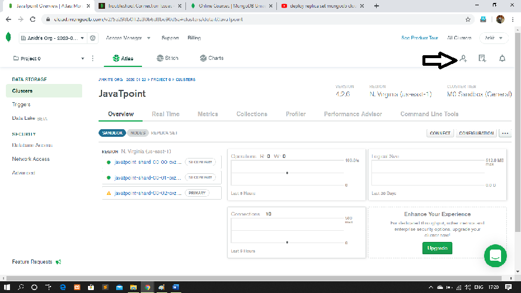Click the CONNECT button
521x293 pixels.
pos(440,133)
